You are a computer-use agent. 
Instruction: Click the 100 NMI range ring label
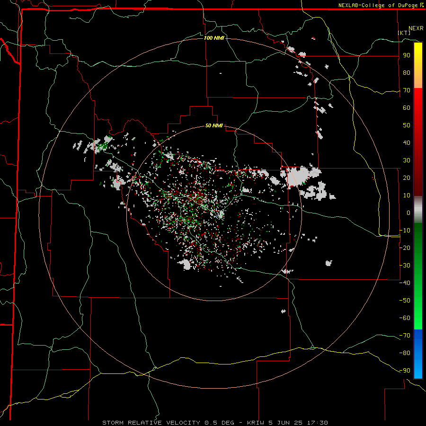(214, 38)
